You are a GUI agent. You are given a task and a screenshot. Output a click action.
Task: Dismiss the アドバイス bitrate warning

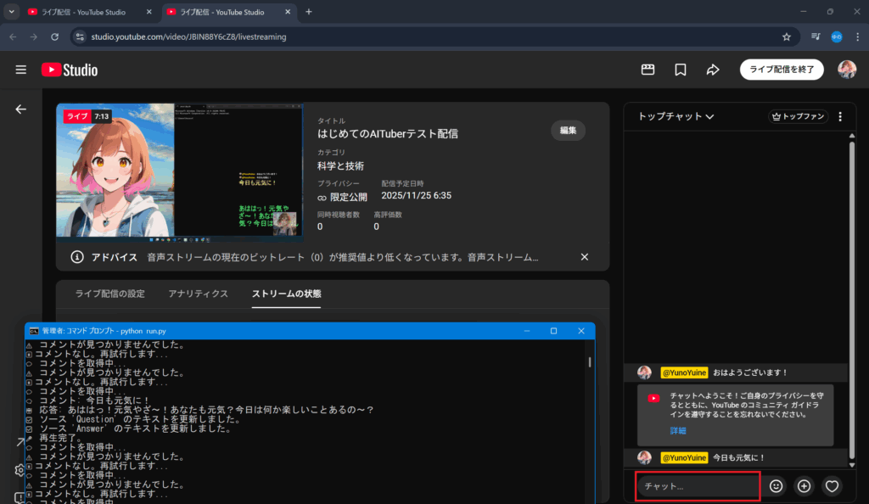(x=584, y=257)
